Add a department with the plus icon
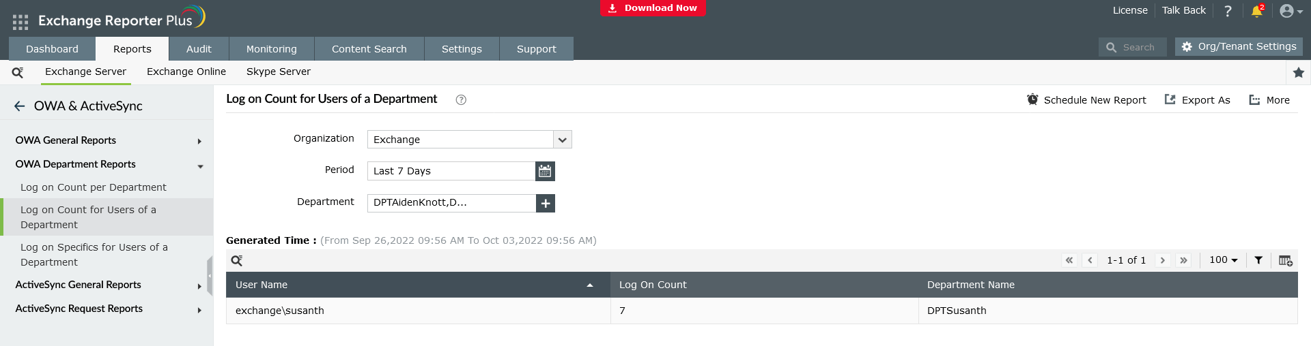The image size is (1311, 346). click(x=546, y=203)
